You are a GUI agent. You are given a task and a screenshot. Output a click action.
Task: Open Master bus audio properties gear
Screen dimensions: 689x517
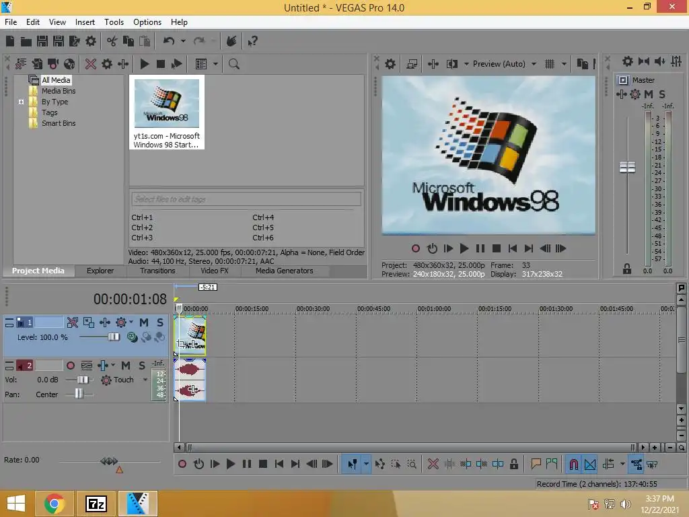tap(628, 61)
